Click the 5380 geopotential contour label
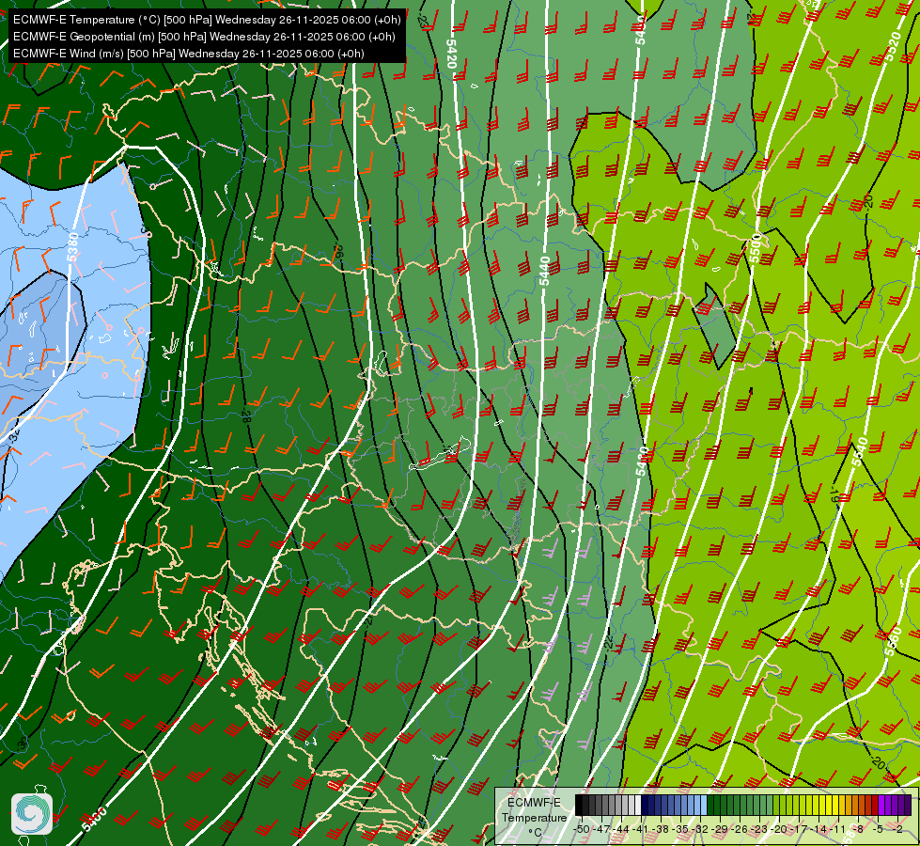The width and height of the screenshot is (920, 846). click(72, 247)
